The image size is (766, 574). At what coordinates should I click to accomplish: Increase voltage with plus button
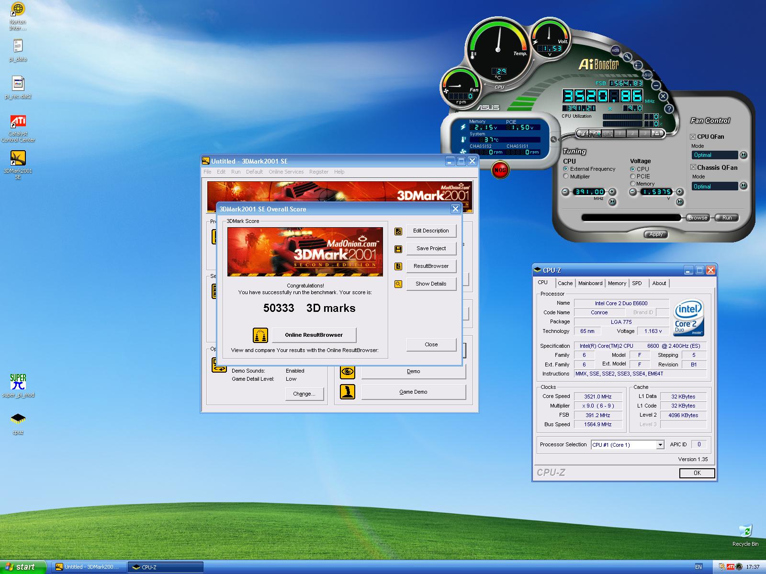tap(680, 192)
